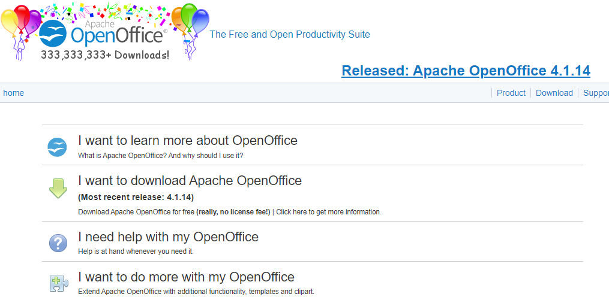Click the blue question mark help icon

click(58, 243)
